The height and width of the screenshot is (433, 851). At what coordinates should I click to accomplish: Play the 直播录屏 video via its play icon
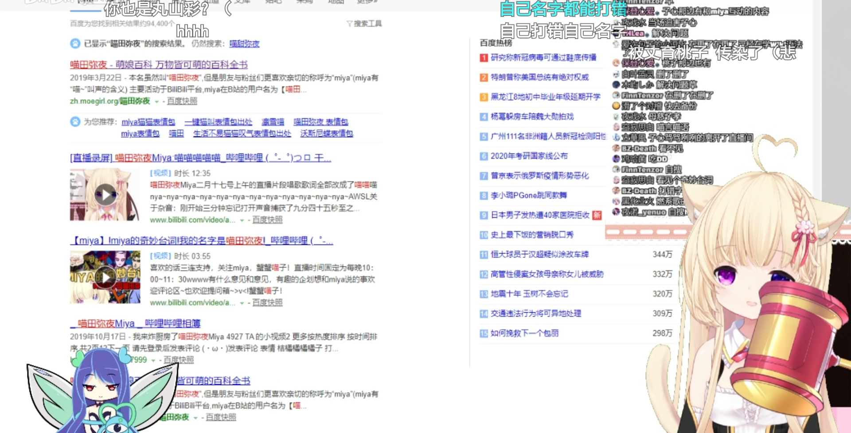(x=105, y=195)
